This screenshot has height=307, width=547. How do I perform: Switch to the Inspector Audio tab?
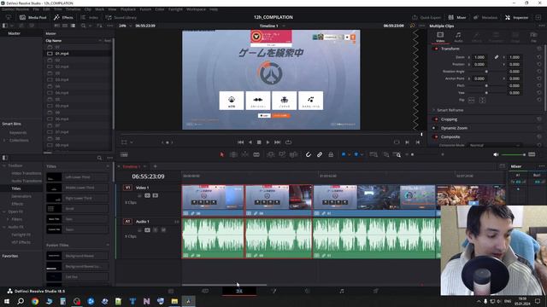click(x=458, y=37)
